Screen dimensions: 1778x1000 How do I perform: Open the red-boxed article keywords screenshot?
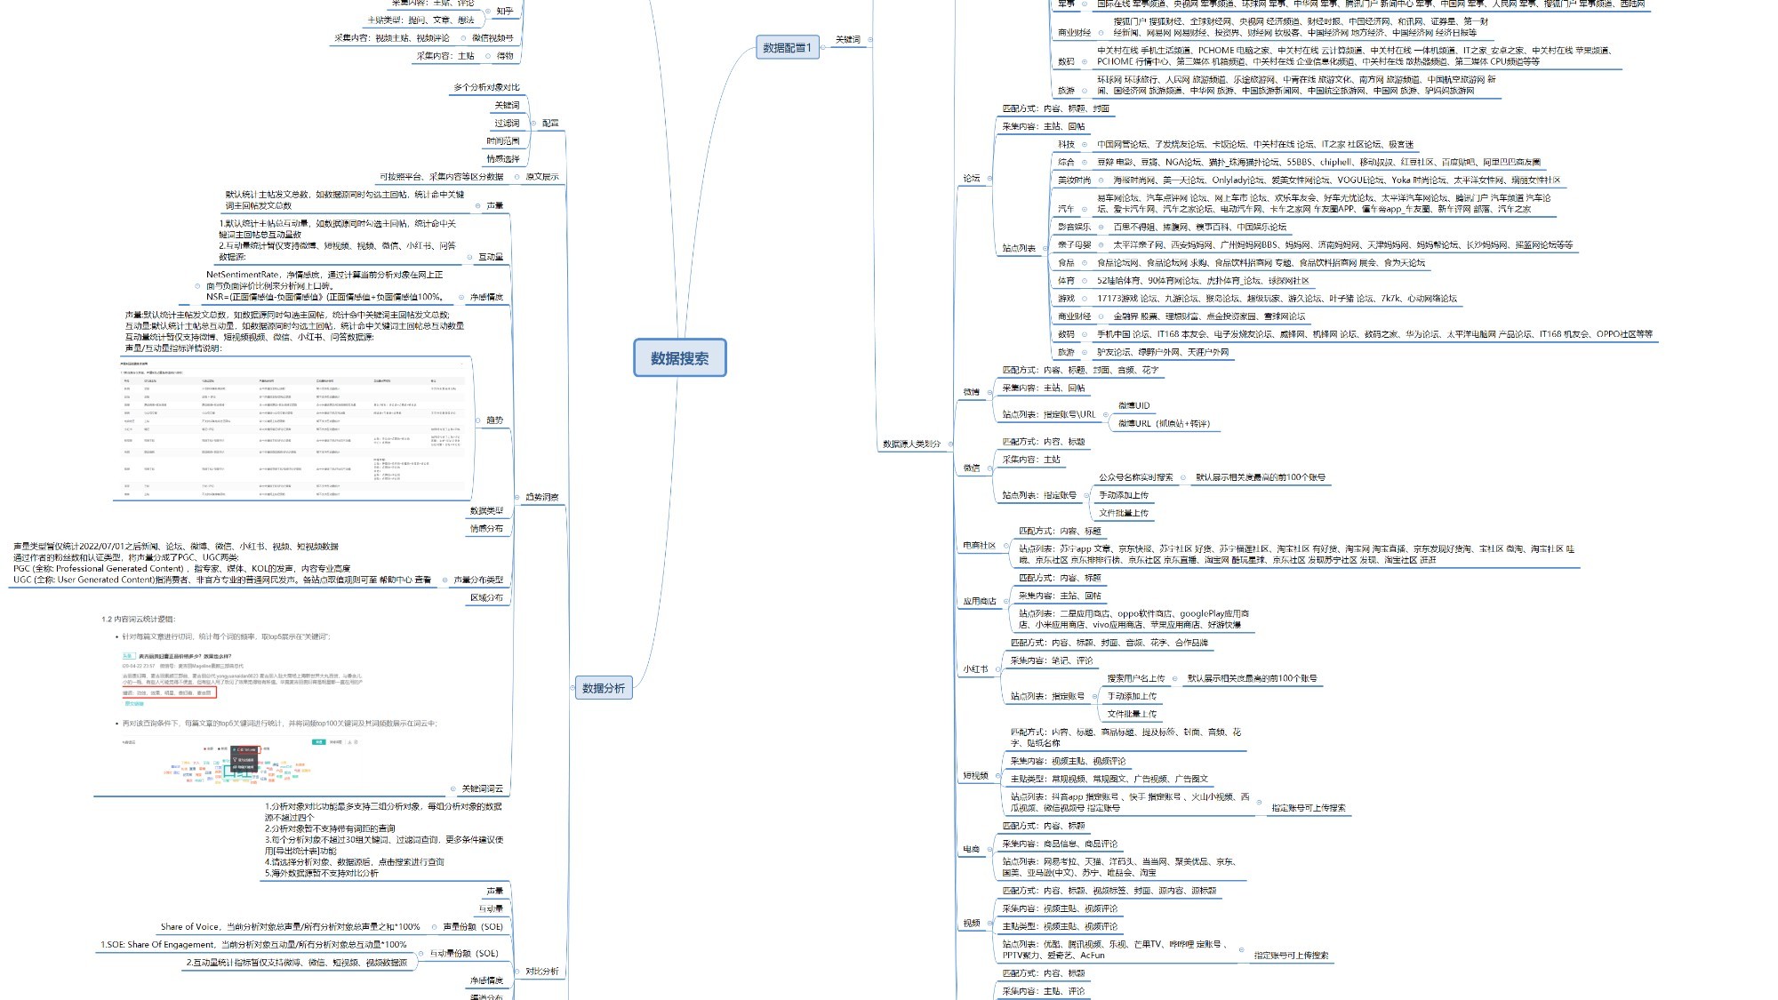[244, 680]
